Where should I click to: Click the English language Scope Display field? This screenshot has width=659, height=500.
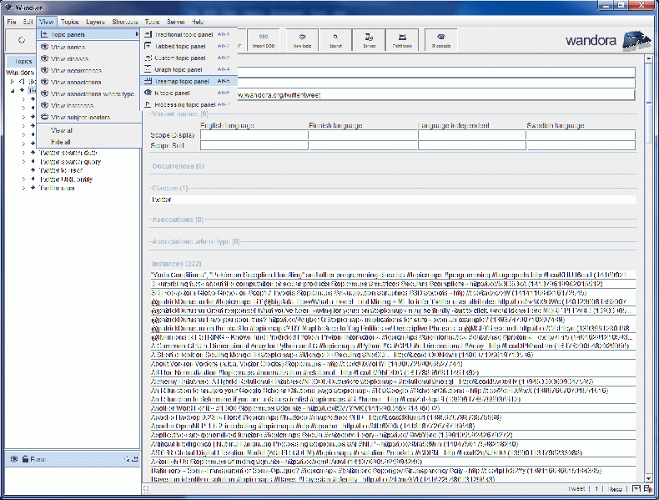[x=254, y=134]
